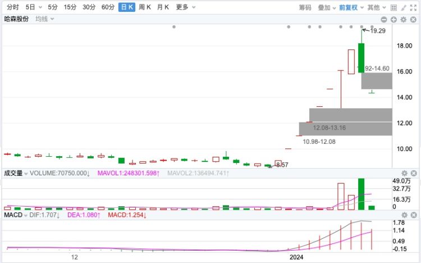Screen dimensions: 421x263
Task: Click the VOLUME:70750.000 readout
Action: click(x=60, y=173)
